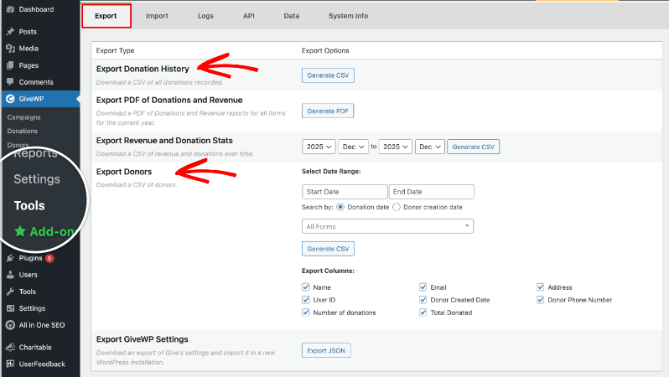This screenshot has width=669, height=377.
Task: Click the Export JSON button
Action: coord(326,350)
